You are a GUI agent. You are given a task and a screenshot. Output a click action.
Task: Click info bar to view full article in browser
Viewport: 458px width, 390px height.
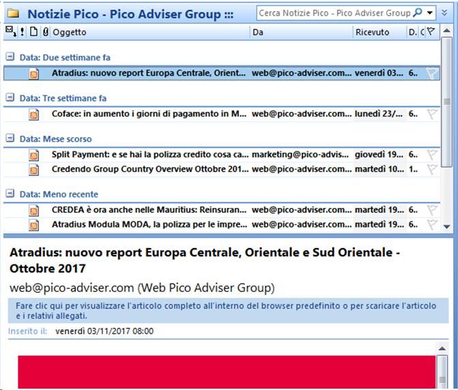[228, 311]
